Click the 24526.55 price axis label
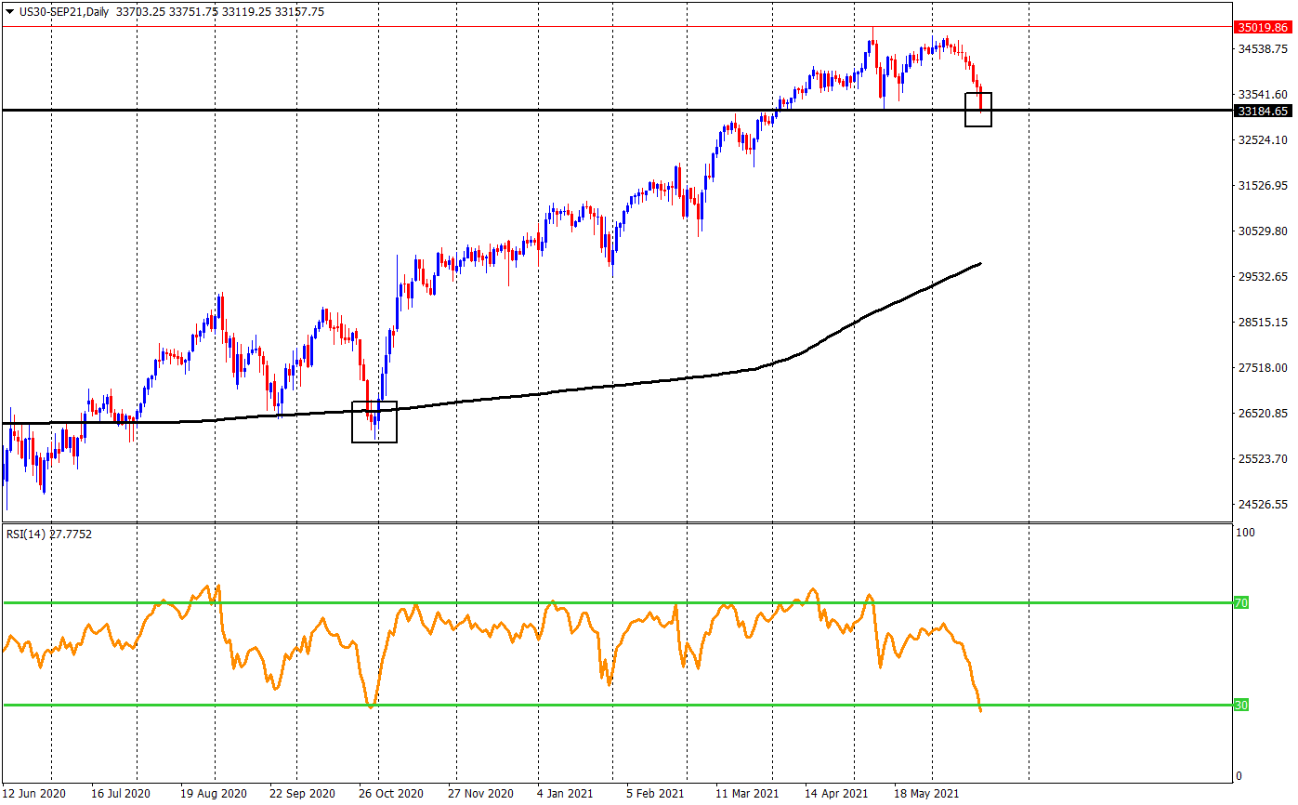 click(x=1263, y=504)
